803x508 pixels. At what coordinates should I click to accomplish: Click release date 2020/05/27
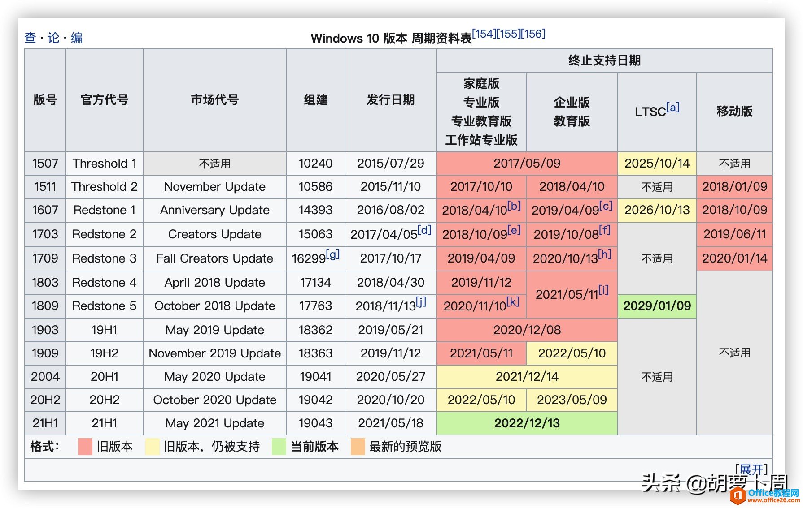(x=391, y=377)
